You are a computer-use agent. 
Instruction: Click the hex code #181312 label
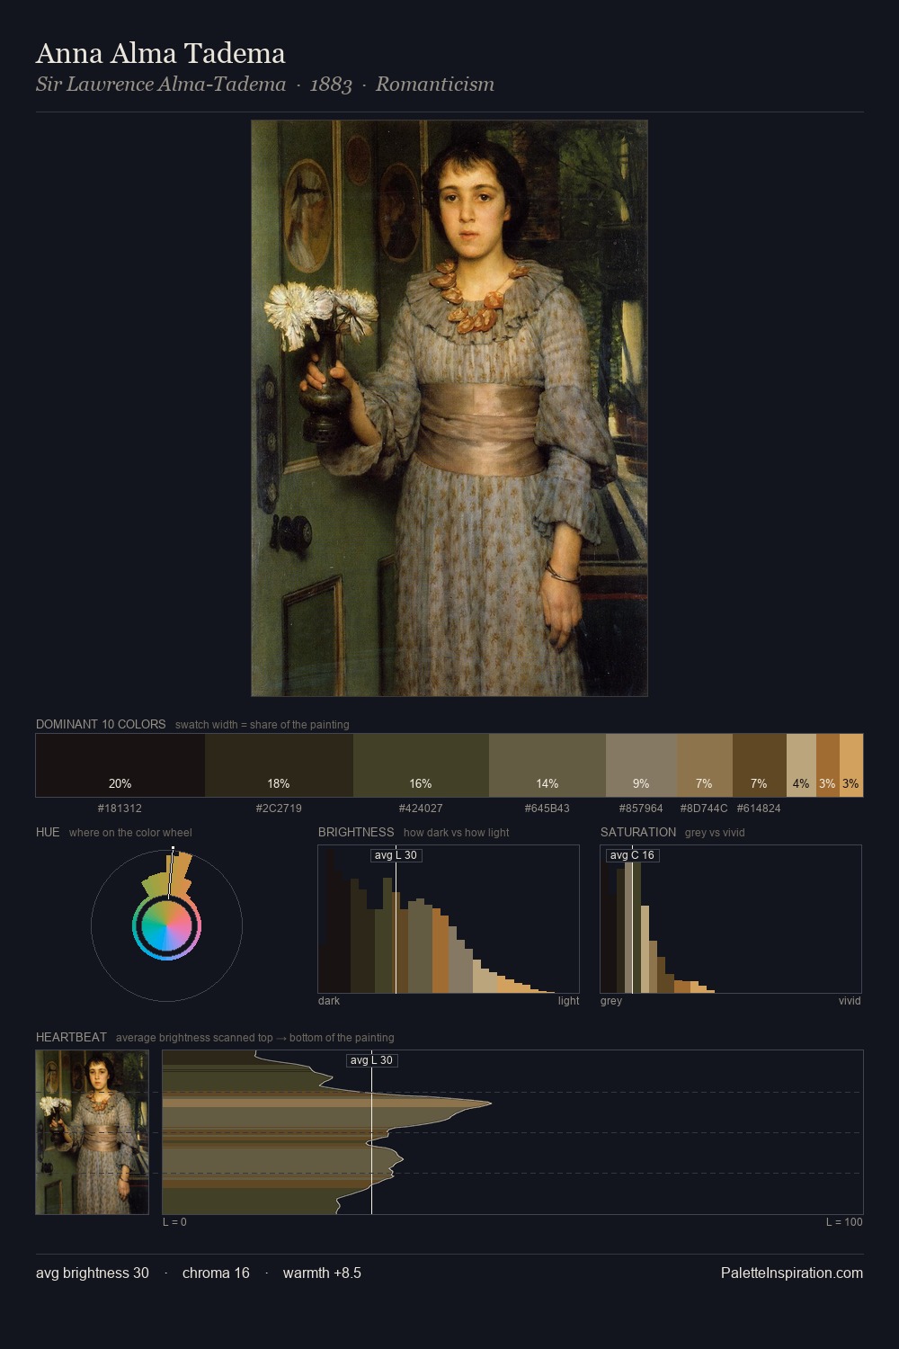click(120, 809)
